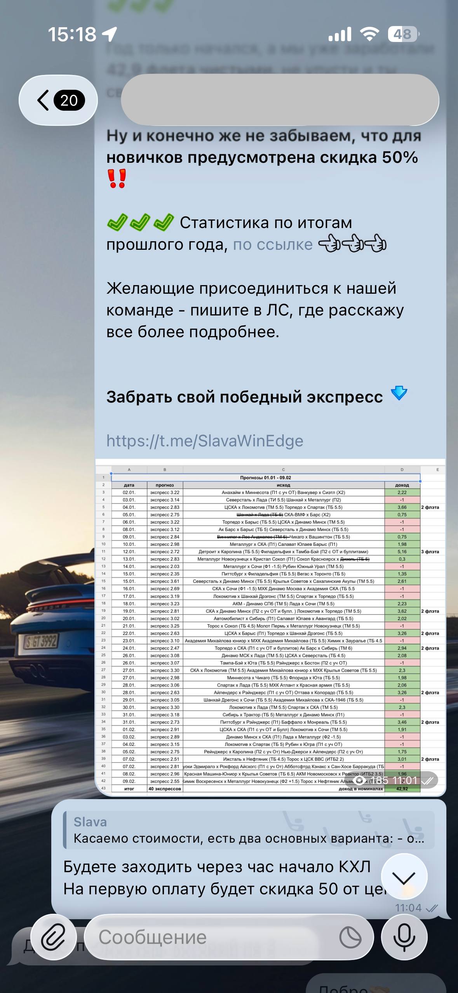The image size is (458, 993).
Task: Tap the pointing hands emoji row
Action: pos(352,245)
